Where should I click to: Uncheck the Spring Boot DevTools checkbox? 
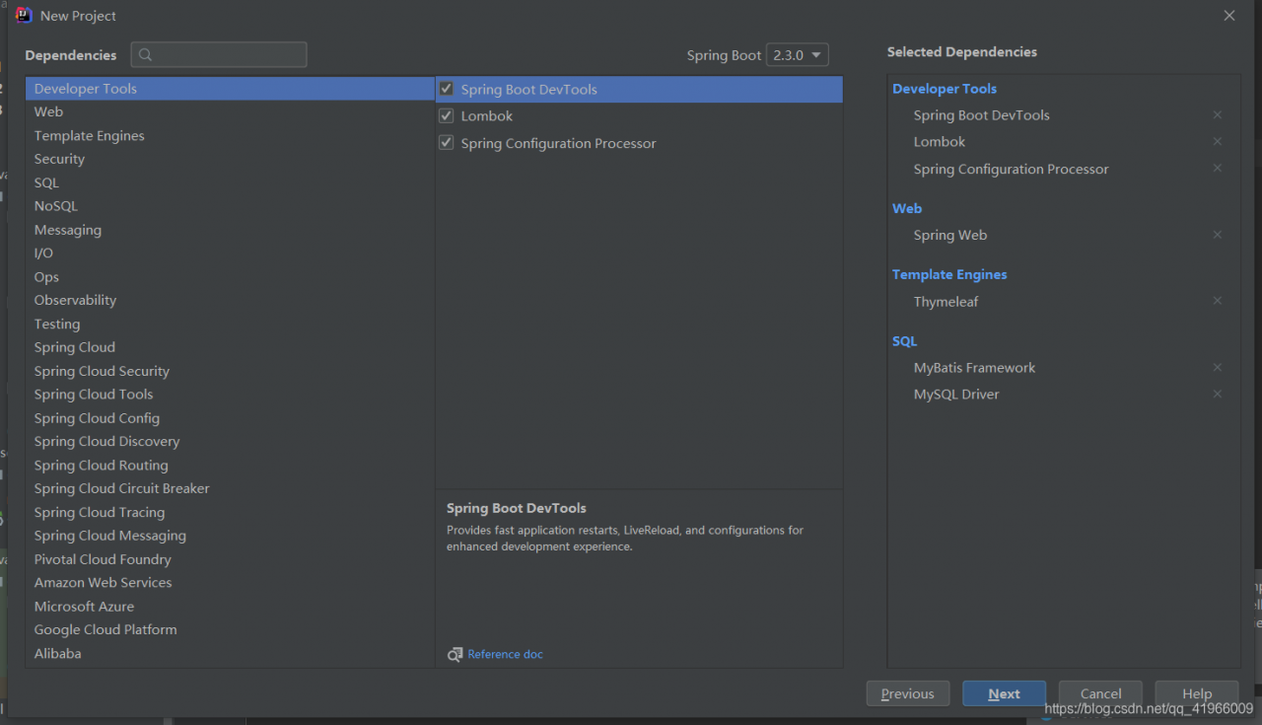447,89
